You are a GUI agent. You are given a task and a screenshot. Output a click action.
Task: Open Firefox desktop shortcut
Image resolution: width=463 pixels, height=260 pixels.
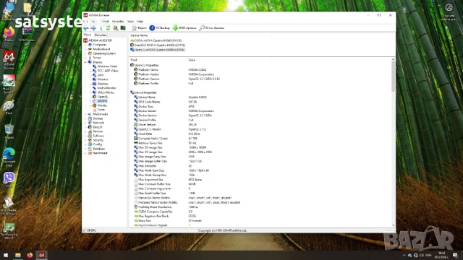tap(9, 34)
